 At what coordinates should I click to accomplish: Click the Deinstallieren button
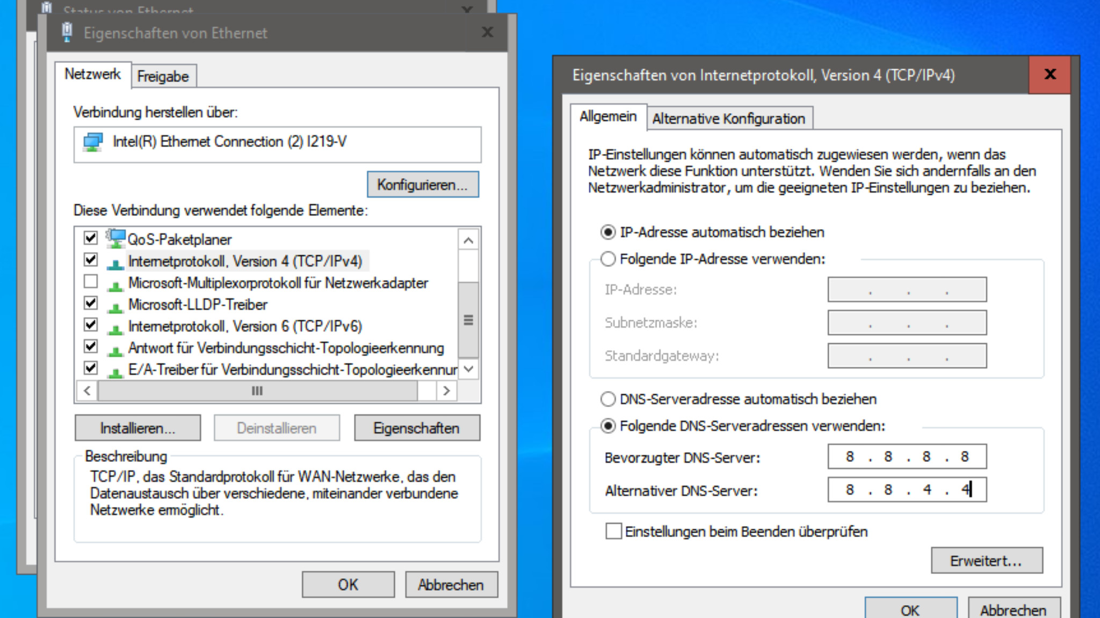[277, 428]
